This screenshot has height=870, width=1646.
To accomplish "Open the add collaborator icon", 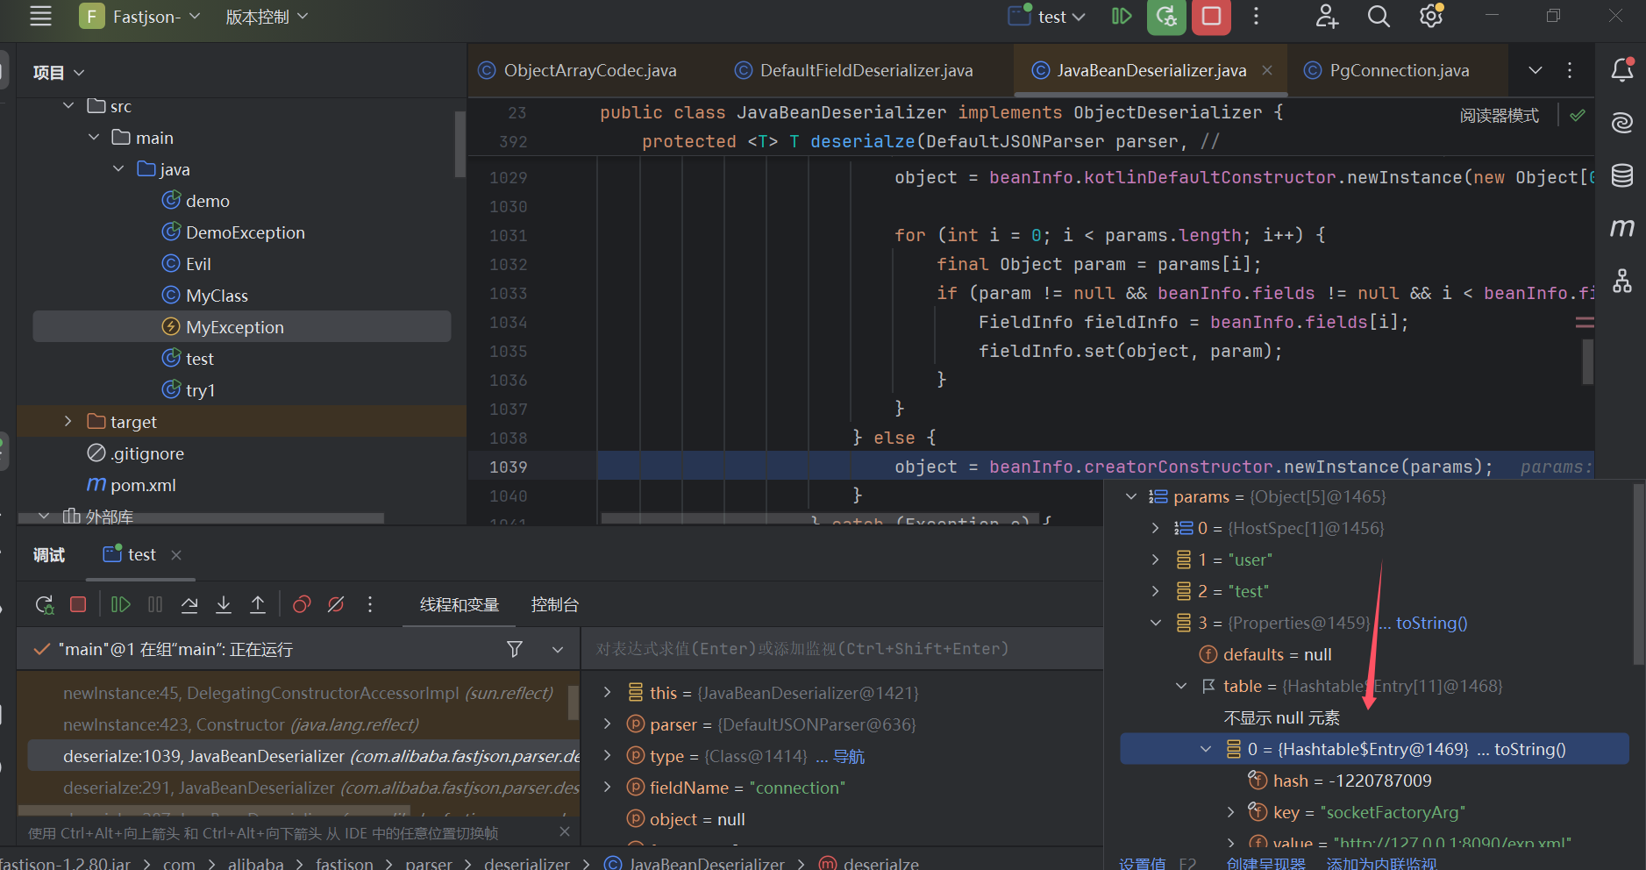I will 1327,16.
